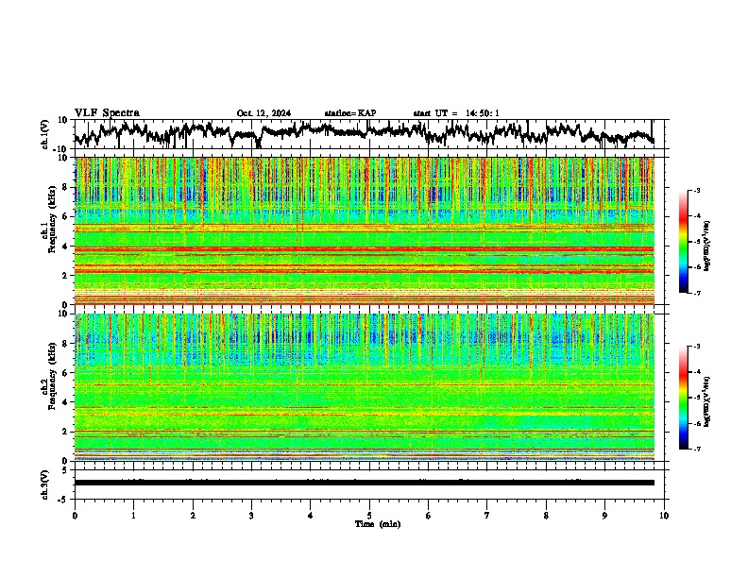Click the time axis tick label '10'
Viewport: 748px width, 578px height.
(664, 516)
